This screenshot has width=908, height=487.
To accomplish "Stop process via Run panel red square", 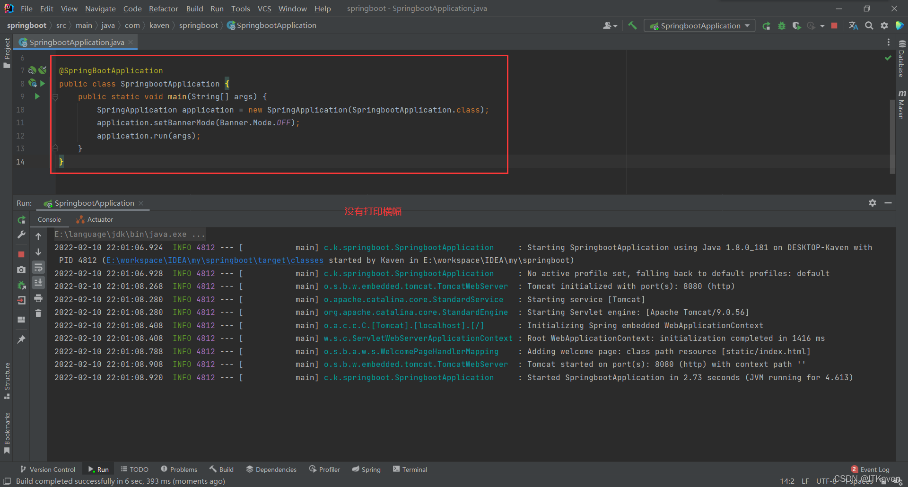I will pyautogui.click(x=21, y=254).
